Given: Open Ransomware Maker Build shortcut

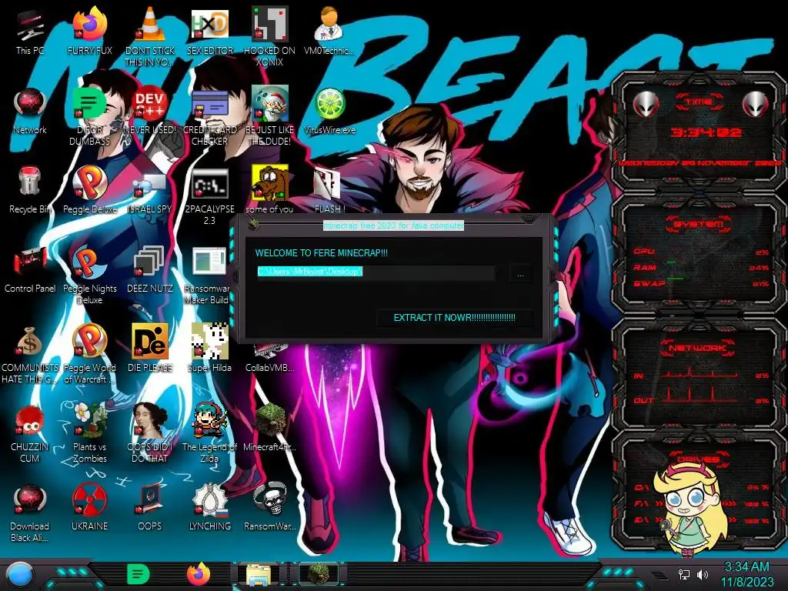Looking at the screenshot, I should 207,275.
